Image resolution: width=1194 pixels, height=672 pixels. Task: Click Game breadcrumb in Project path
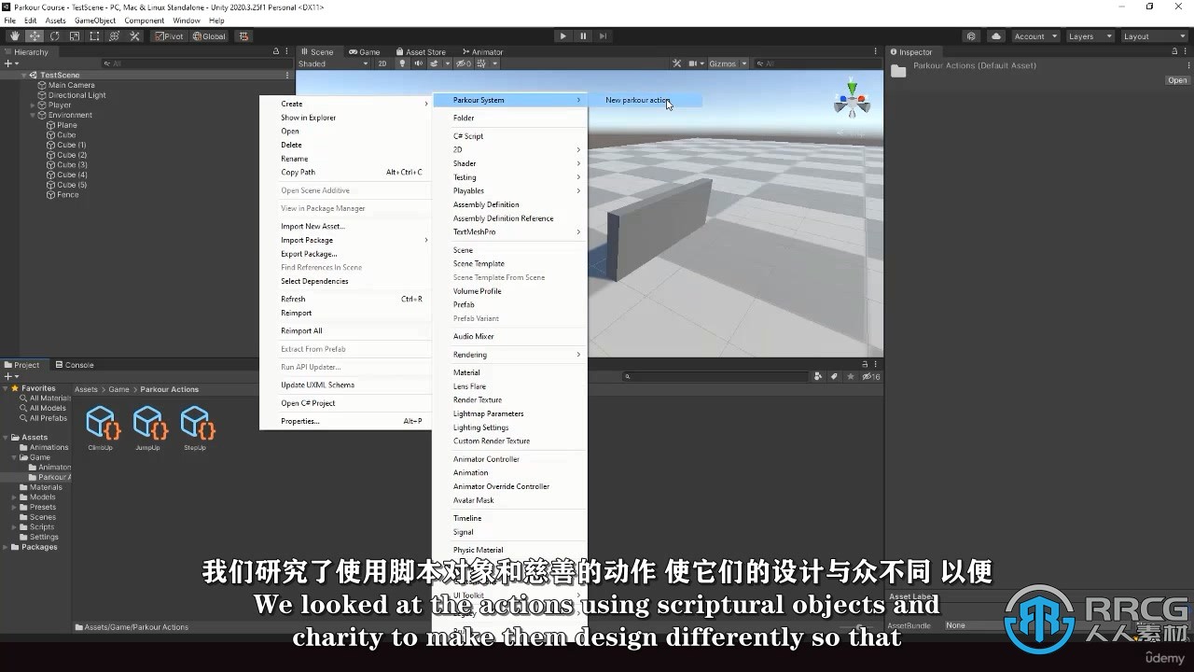118,389
